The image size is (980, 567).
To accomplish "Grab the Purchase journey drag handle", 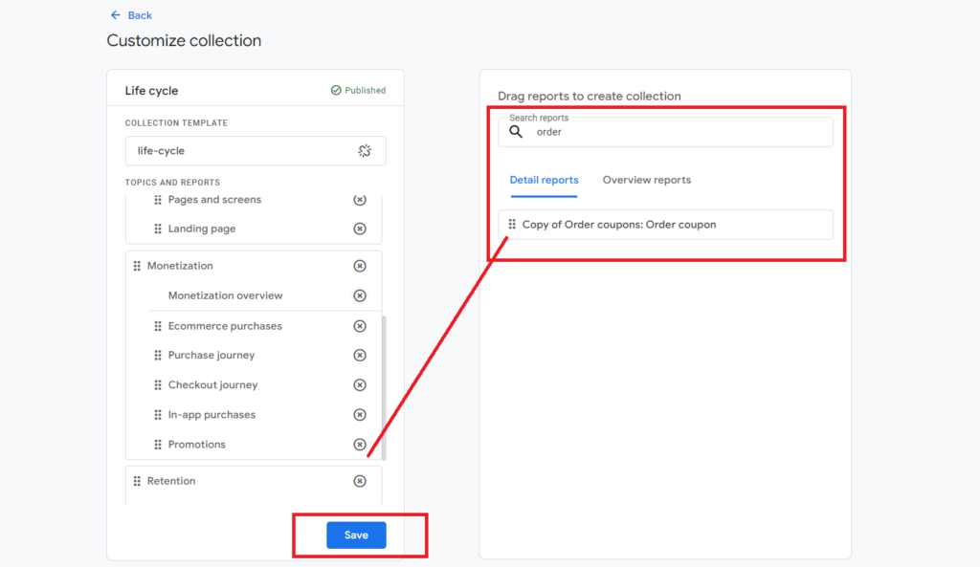I will point(158,356).
